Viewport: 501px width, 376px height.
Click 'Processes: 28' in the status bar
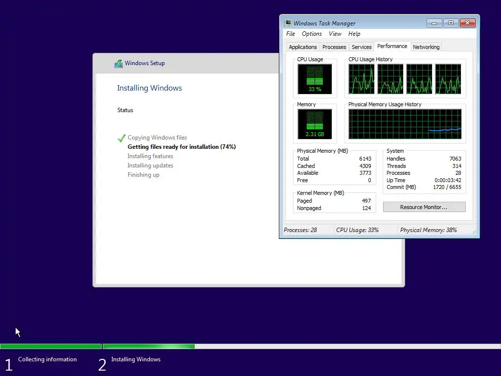coord(300,230)
